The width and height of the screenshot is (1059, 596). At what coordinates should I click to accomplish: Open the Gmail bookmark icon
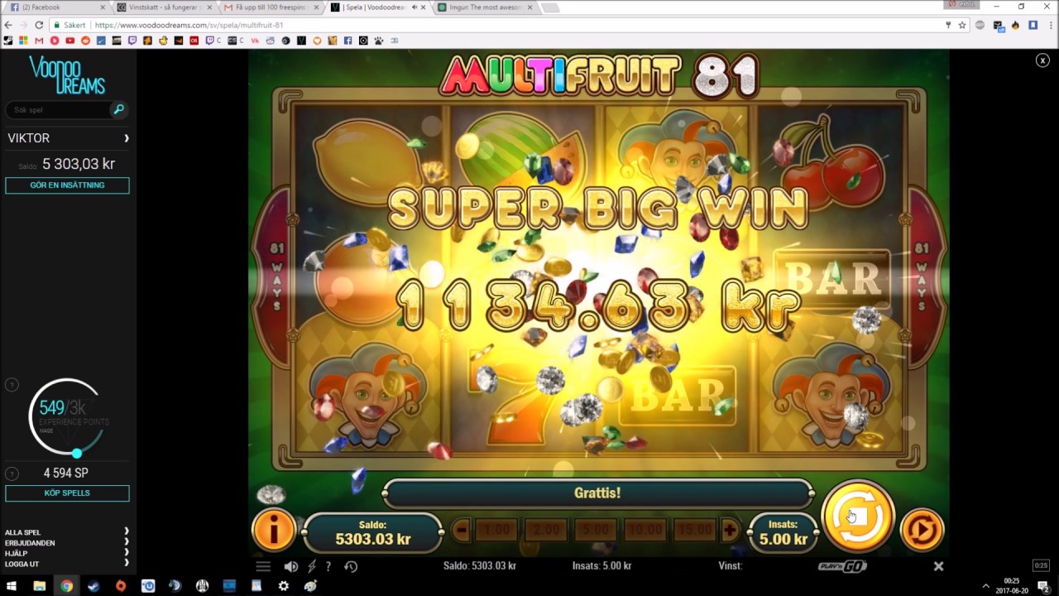pos(39,41)
